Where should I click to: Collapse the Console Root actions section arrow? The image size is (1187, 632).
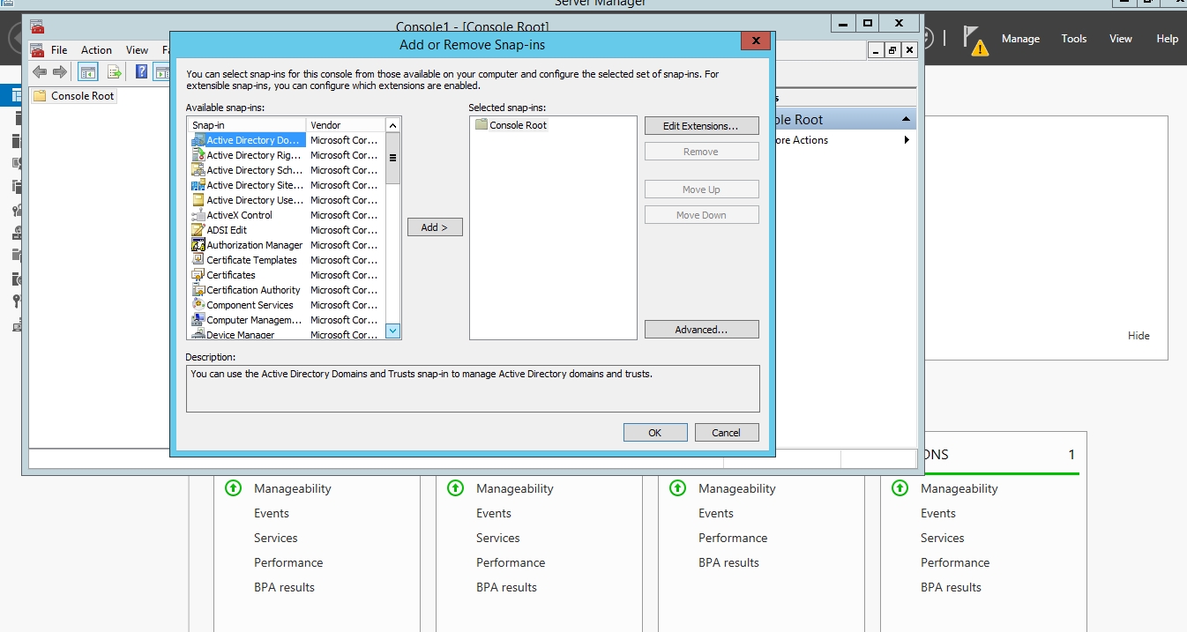(905, 120)
